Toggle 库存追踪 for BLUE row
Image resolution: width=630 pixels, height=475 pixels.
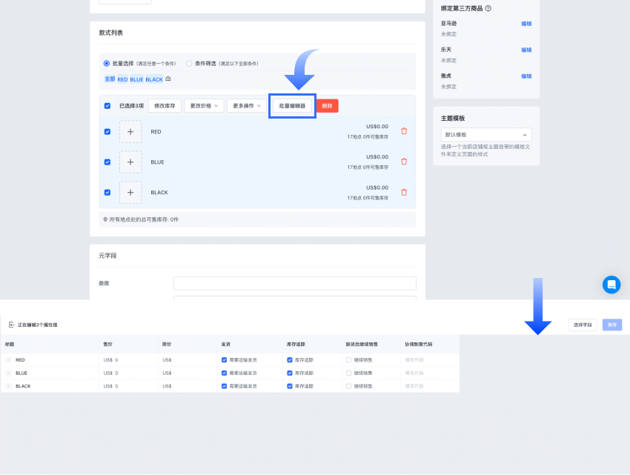290,373
